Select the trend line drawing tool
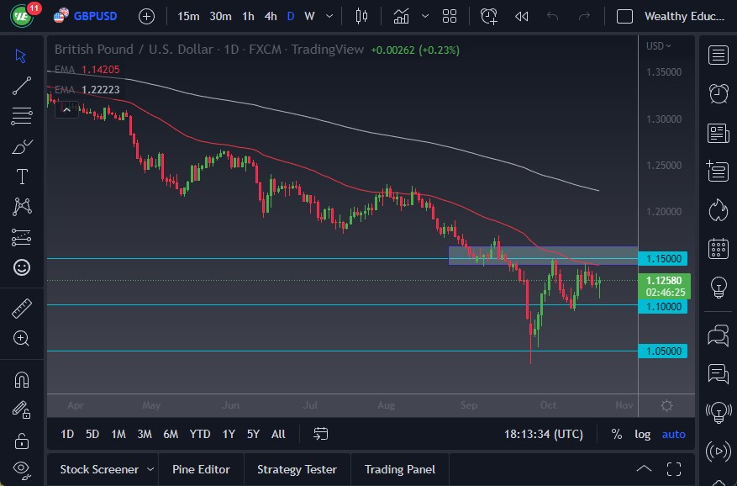 click(x=21, y=86)
